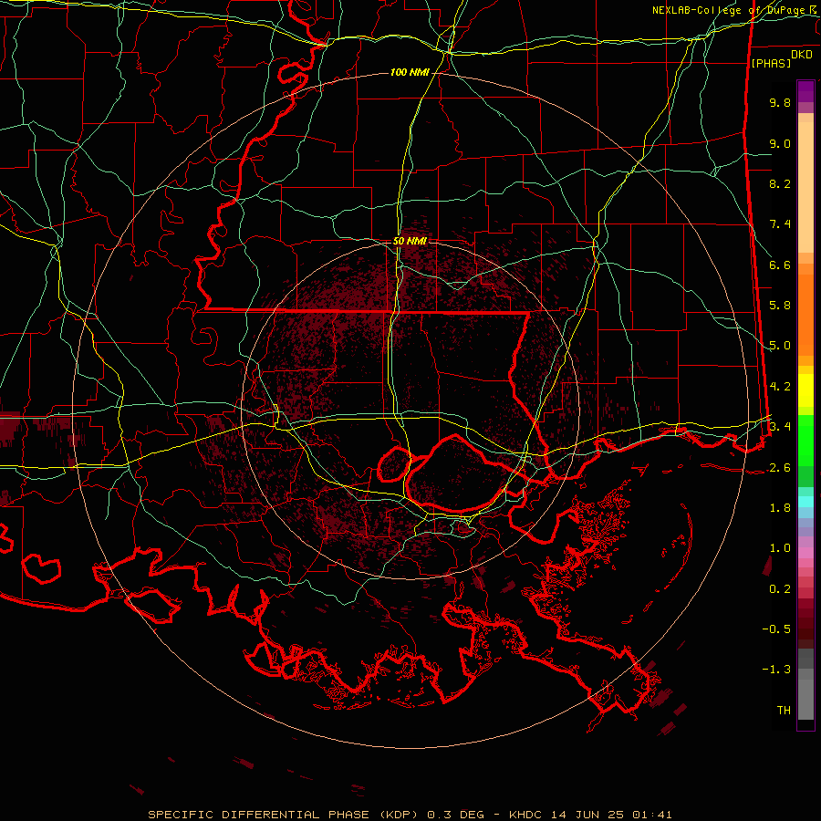This screenshot has height=821, width=821.
Task: Click the 5.8 value on the color scale
Action: click(x=780, y=306)
